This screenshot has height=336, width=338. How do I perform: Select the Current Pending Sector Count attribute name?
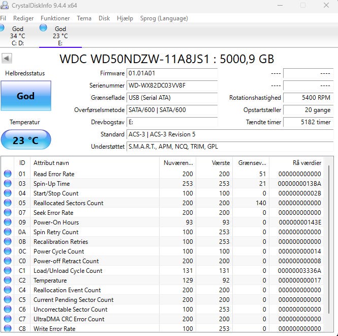pos(74,300)
